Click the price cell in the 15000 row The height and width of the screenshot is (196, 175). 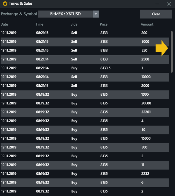[x=104, y=138]
